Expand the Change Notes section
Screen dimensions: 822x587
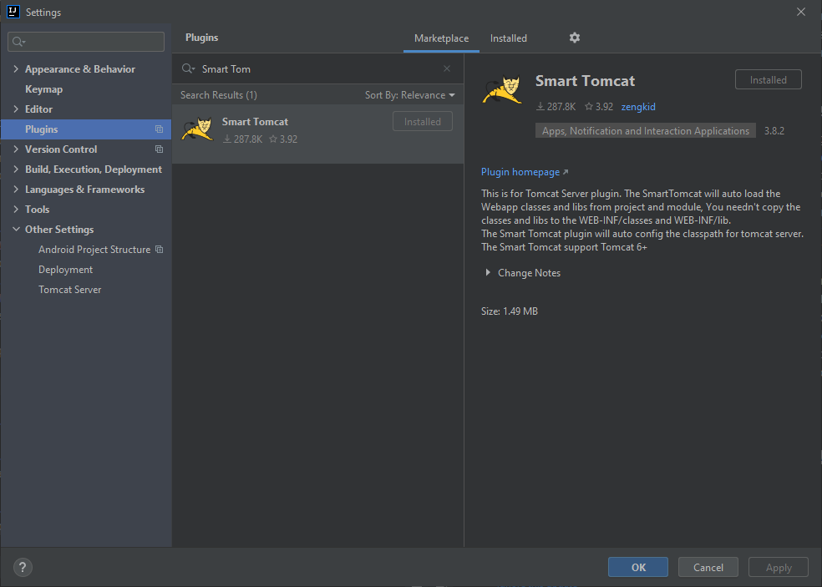(488, 273)
